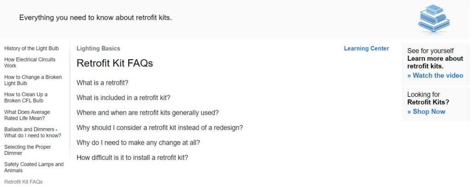The height and width of the screenshot is (186, 471).
Task: Expand 'Where and when are retrofit kits generally used?'
Action: click(147, 113)
